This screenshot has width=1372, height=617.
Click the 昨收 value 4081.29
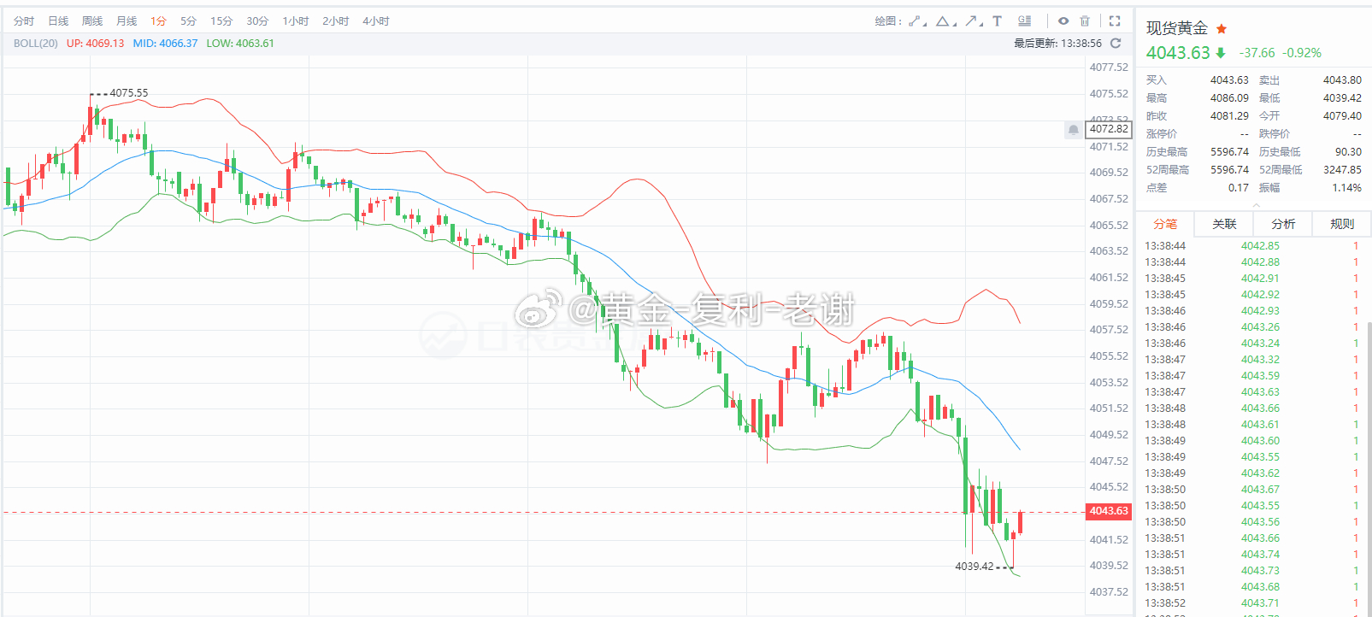1229,116
